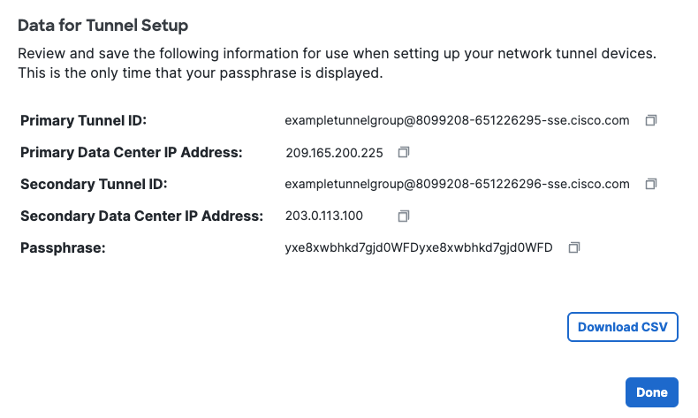Click the Primary Data Center IP Address label
Image resolution: width=698 pixels, height=418 pixels.
(131, 152)
